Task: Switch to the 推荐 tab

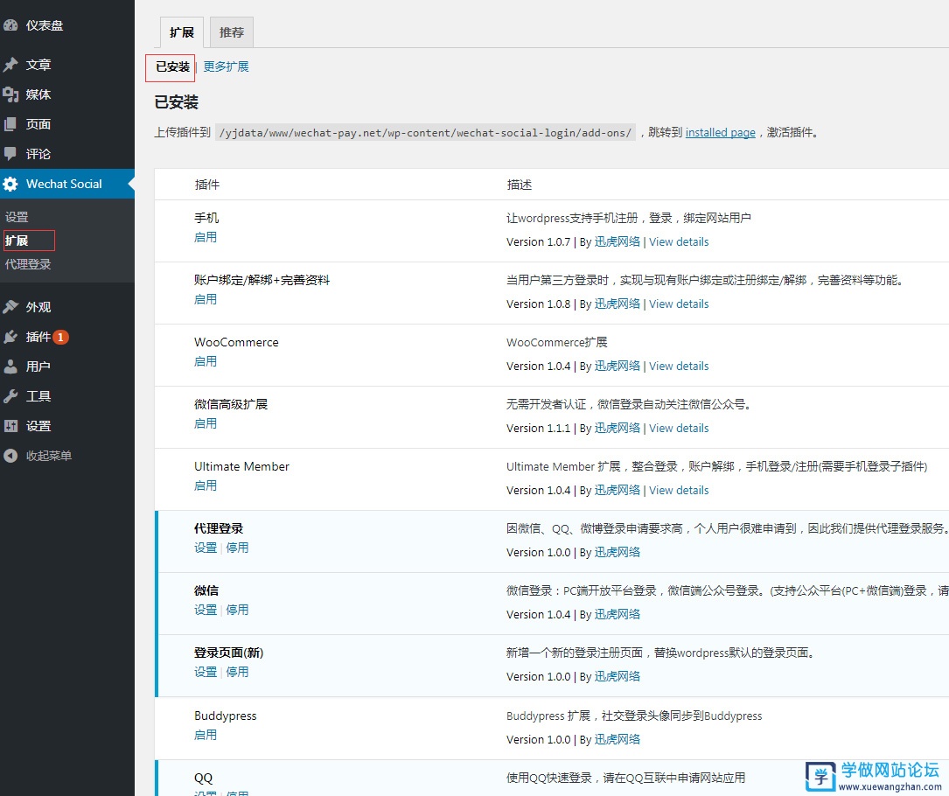Action: pos(231,31)
